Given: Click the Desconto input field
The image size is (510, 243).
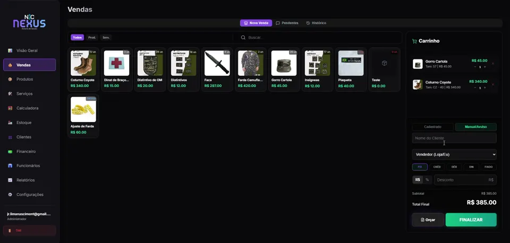Looking at the screenshot, I should [465, 180].
